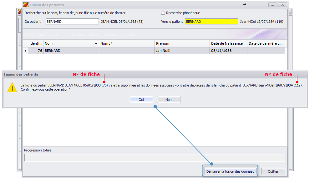The image size is (309, 178).
Task: Click the Date de Naissance column header
Action: (x=228, y=43)
